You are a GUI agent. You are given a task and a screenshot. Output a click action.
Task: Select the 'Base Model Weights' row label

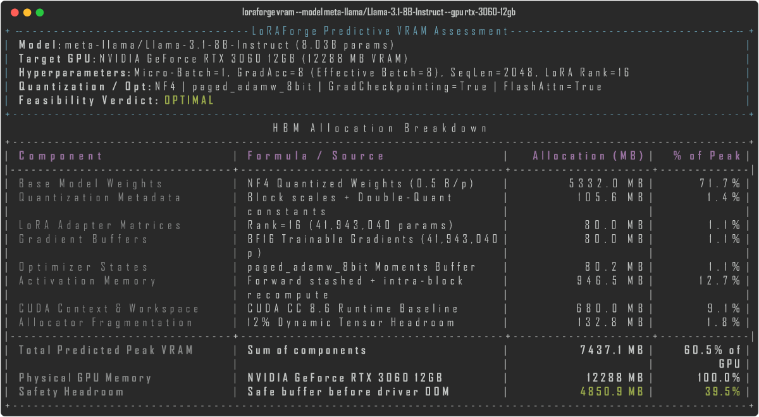pos(90,184)
